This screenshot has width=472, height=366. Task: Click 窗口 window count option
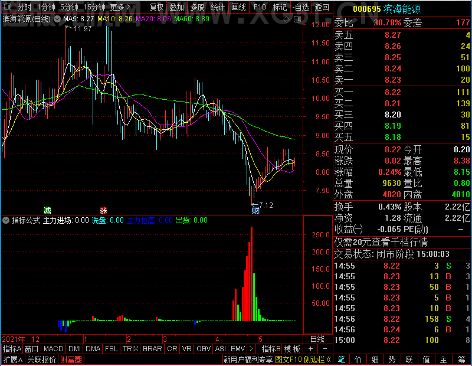[x=32, y=349]
